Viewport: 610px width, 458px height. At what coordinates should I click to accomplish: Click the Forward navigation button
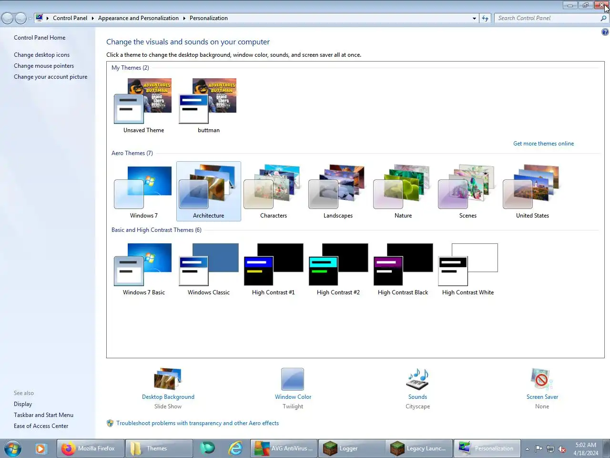pyautogui.click(x=20, y=18)
